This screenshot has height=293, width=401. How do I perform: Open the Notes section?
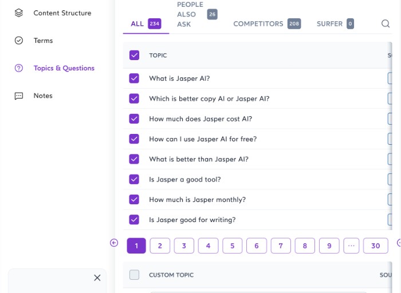click(43, 96)
